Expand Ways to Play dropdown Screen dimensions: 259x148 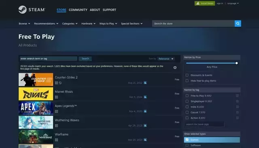point(108,23)
